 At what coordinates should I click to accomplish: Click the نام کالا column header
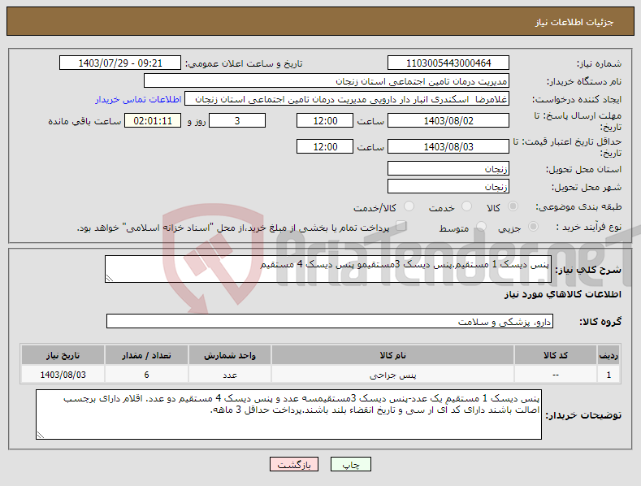[x=392, y=355]
